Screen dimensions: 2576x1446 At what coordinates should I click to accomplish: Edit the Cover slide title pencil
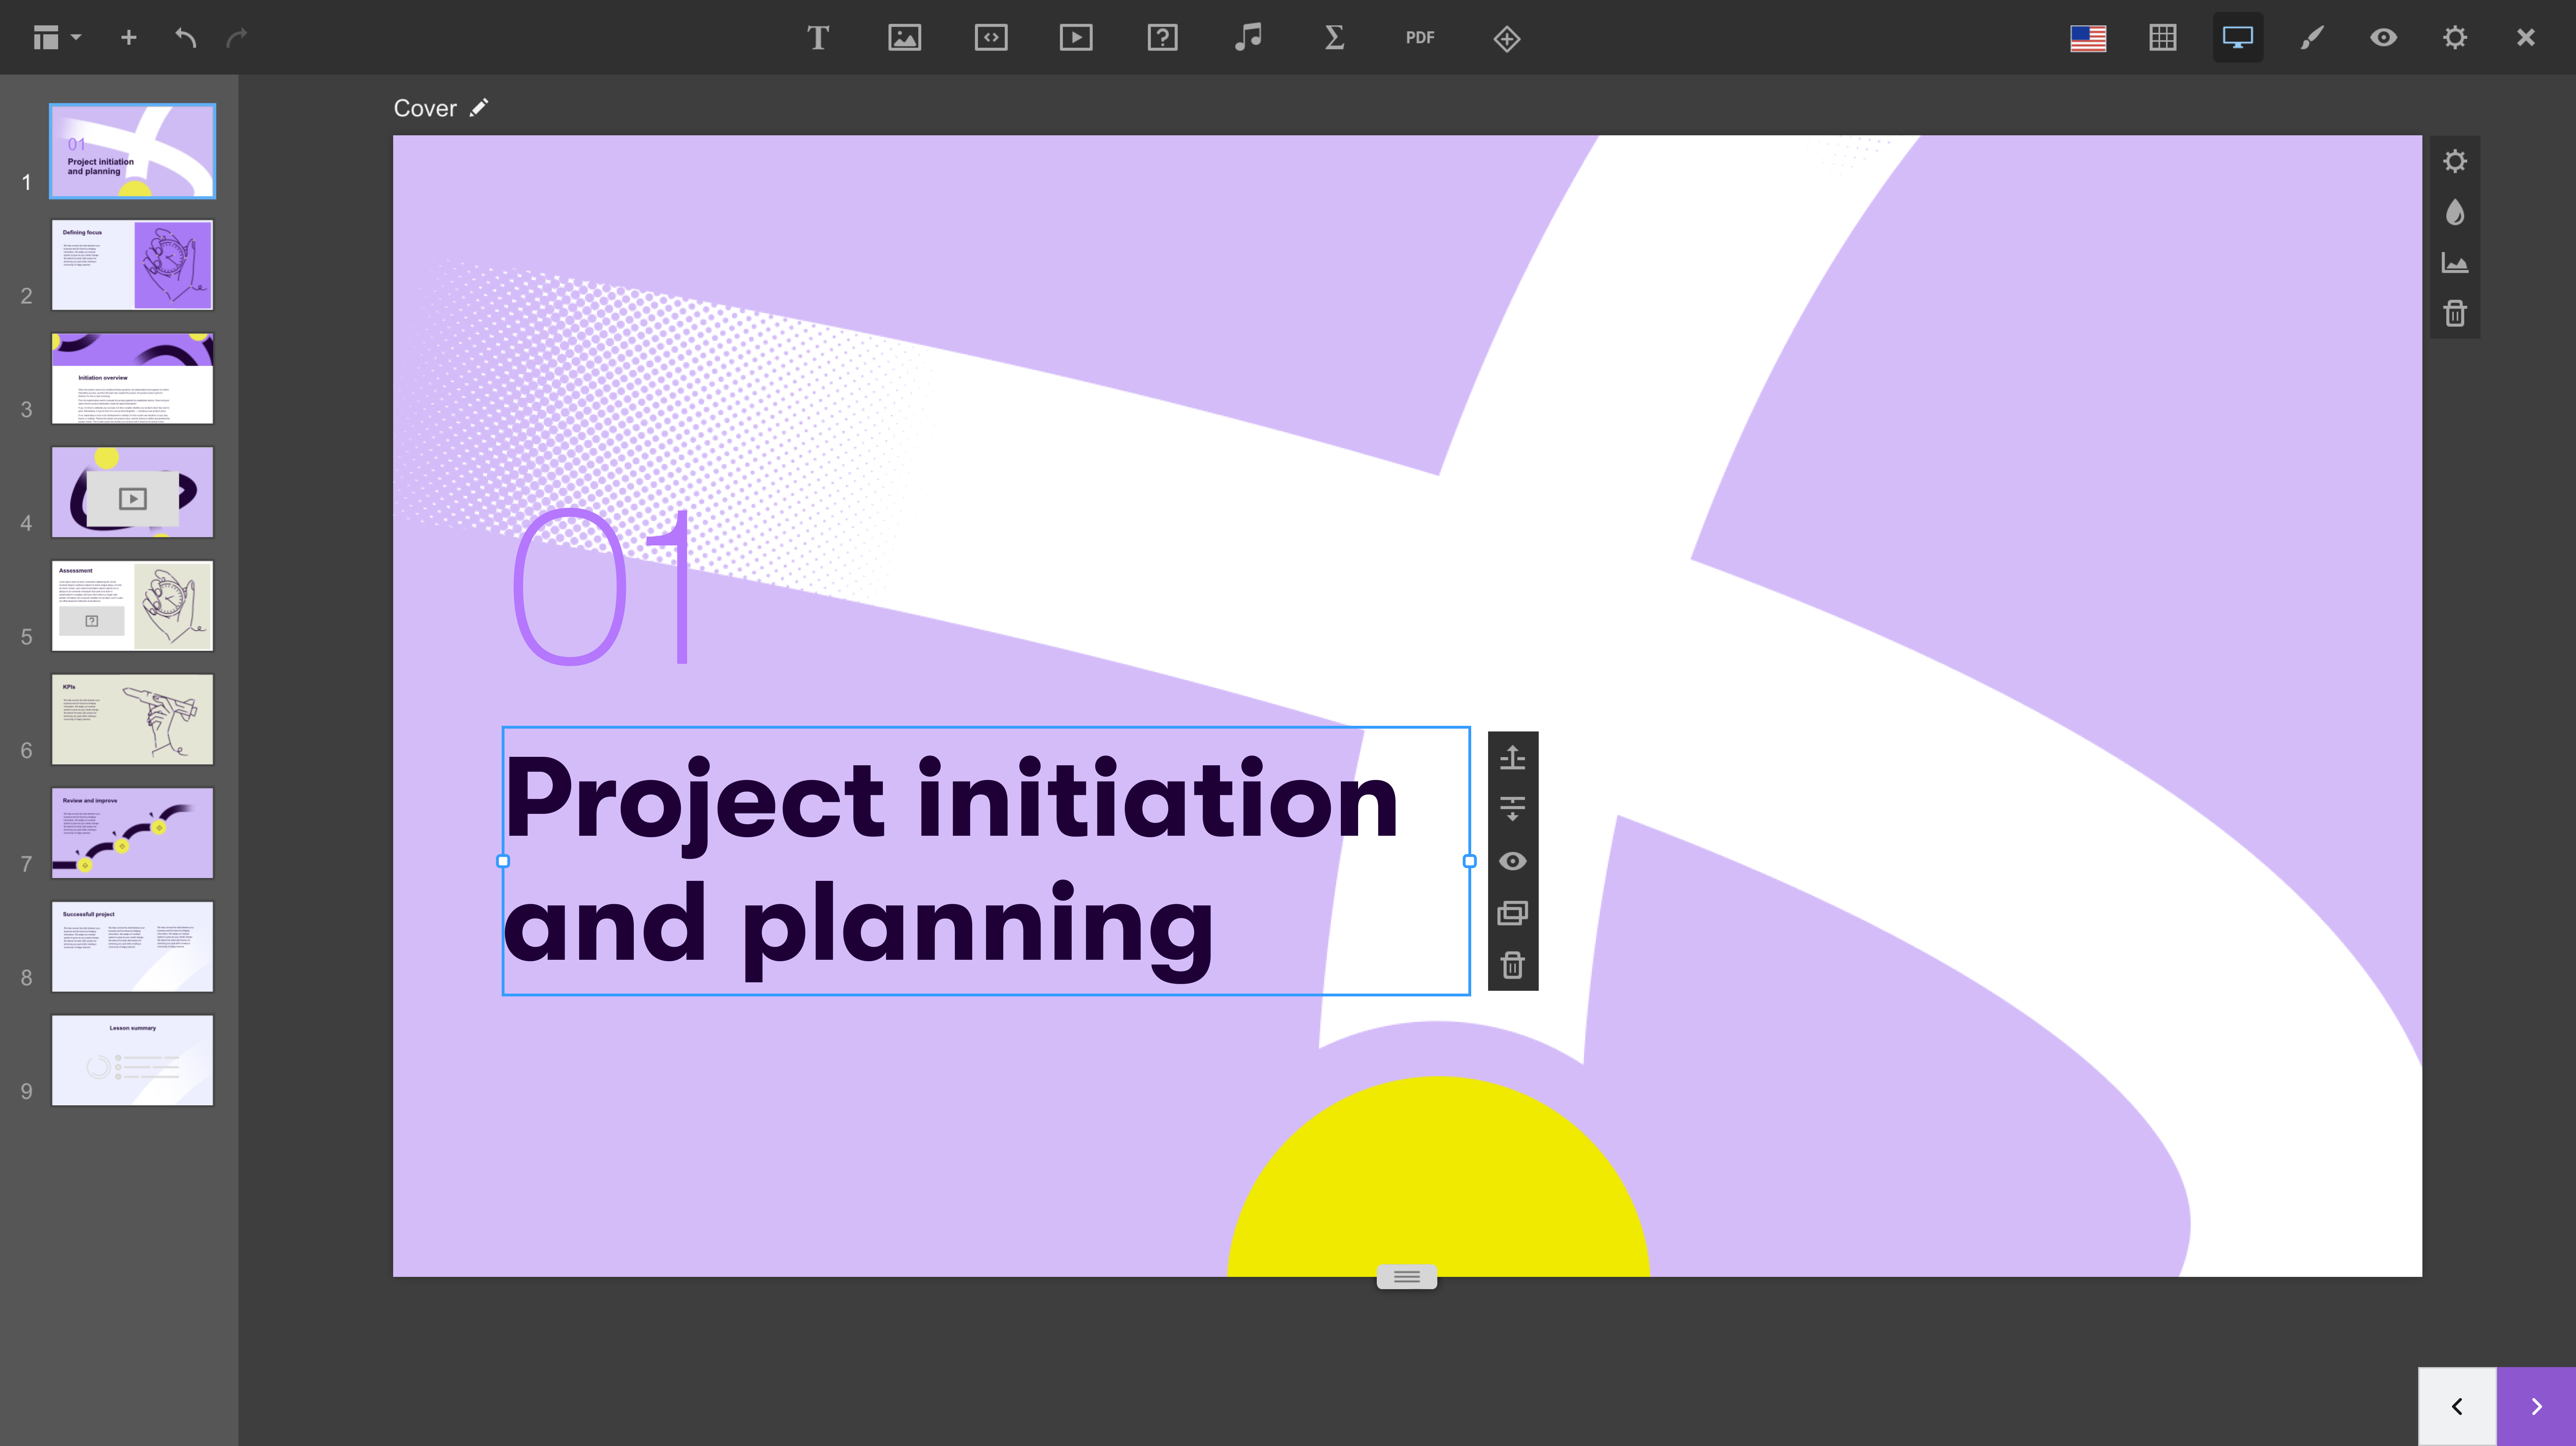coord(479,108)
